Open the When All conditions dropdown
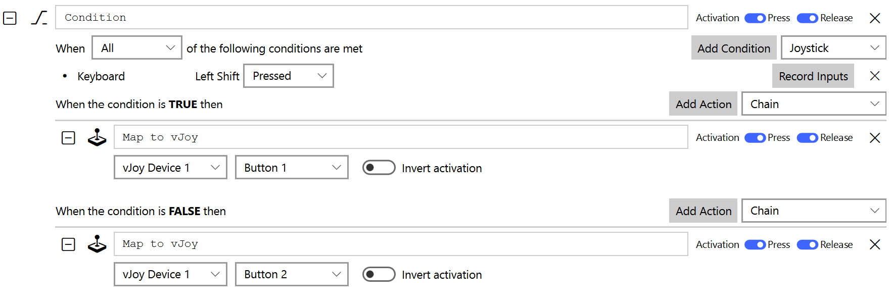Viewport: 889px width, 305px height. pos(137,48)
